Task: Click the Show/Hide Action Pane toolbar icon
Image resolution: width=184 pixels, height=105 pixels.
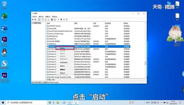Action: click(55, 20)
